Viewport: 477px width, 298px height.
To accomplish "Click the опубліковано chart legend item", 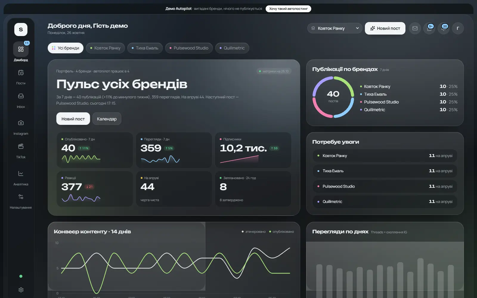I will (x=281, y=232).
